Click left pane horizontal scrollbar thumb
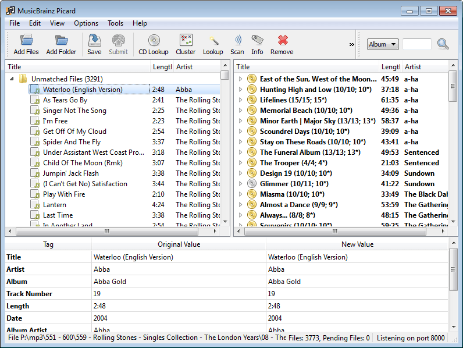The height and width of the screenshot is (348, 463). pos(107,231)
